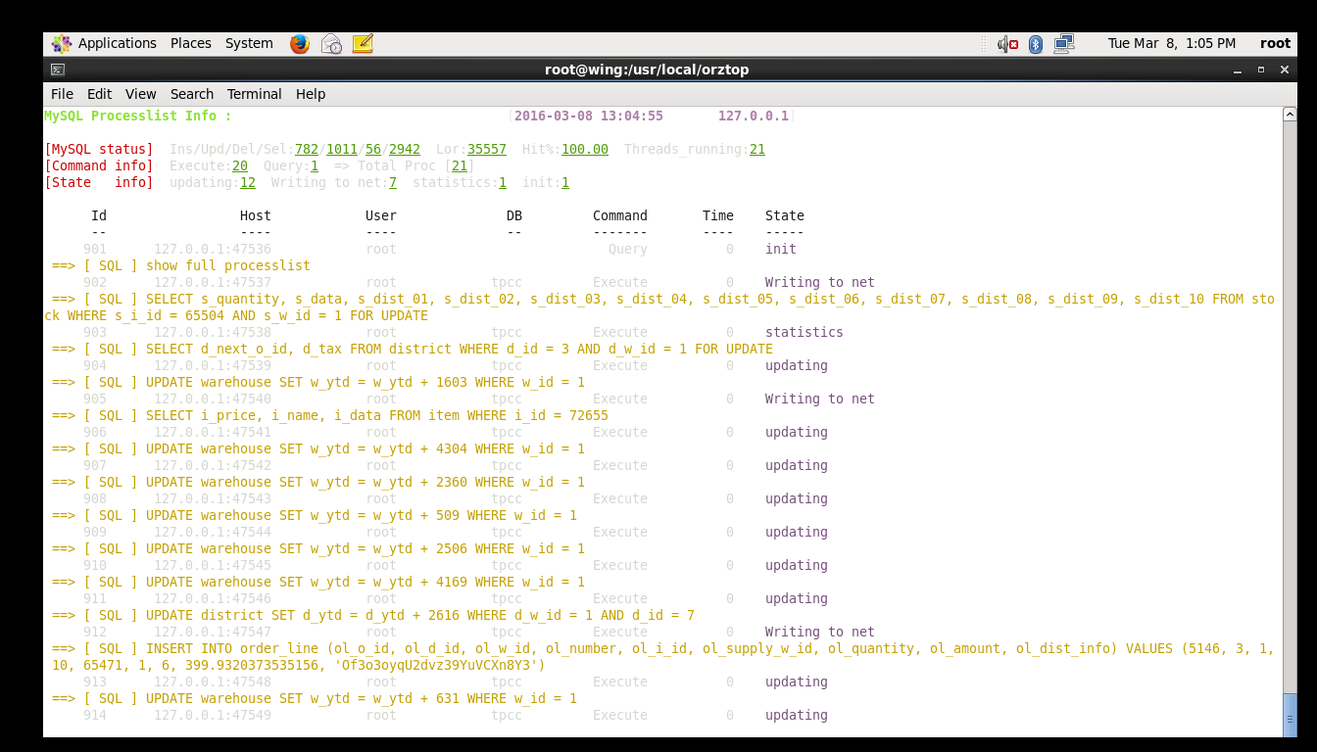Open the yellow notes editor launcher
Screen dimensions: 1317x752
point(363,43)
